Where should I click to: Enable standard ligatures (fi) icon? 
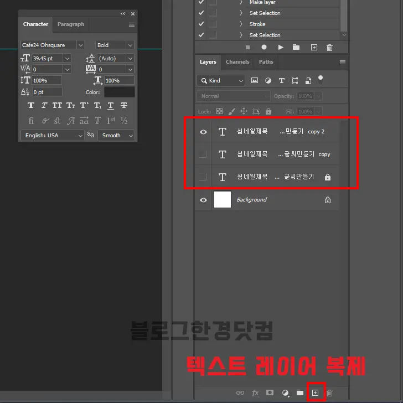coord(31,121)
